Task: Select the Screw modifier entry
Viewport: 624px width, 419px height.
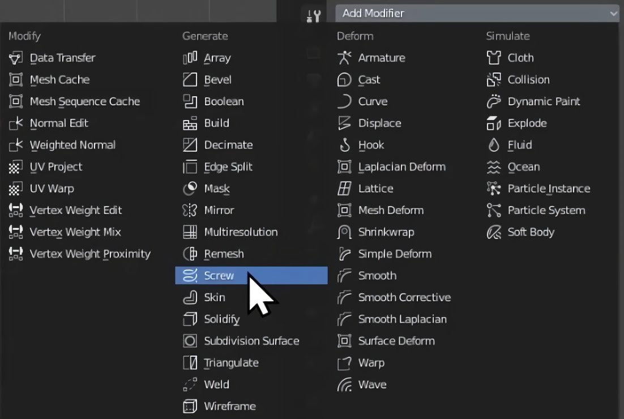Action: tap(219, 276)
